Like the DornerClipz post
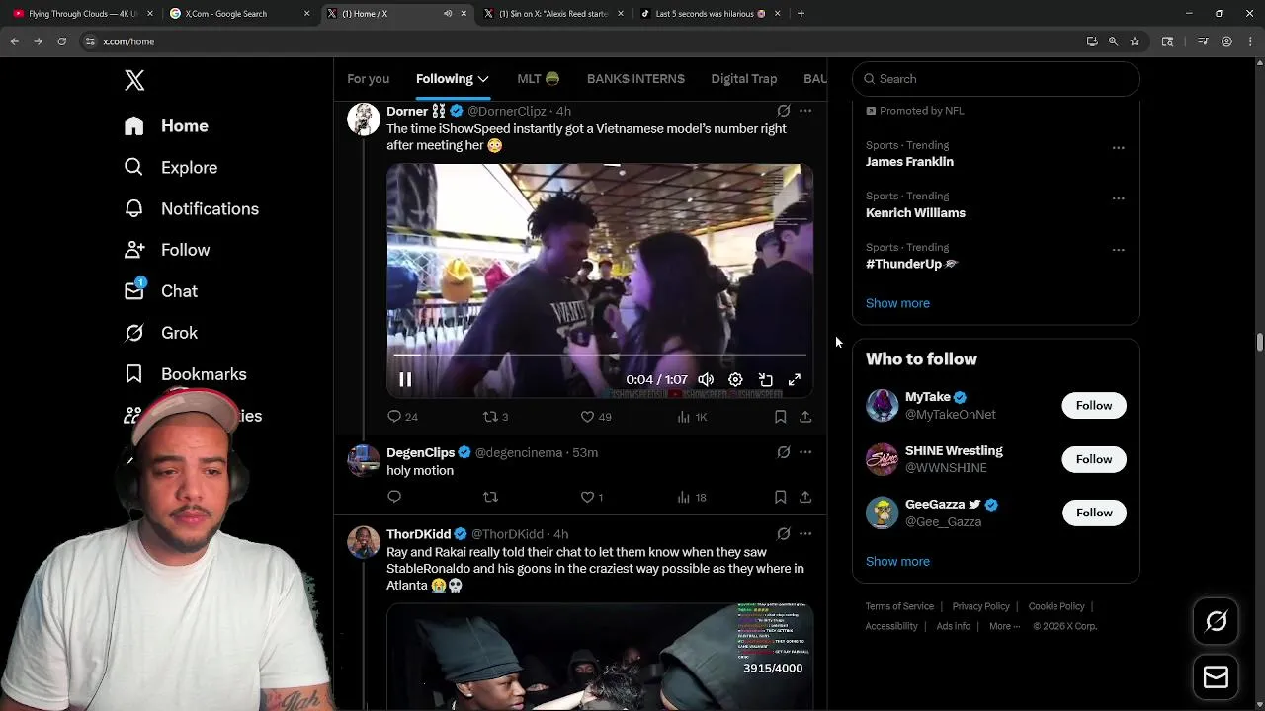Viewport: 1265px width, 711px height. (596, 417)
